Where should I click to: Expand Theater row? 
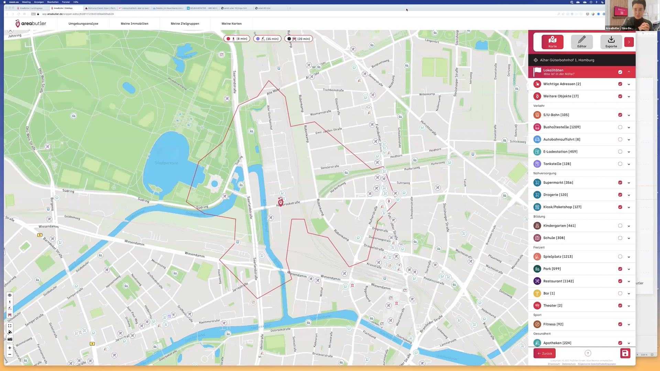click(x=629, y=306)
